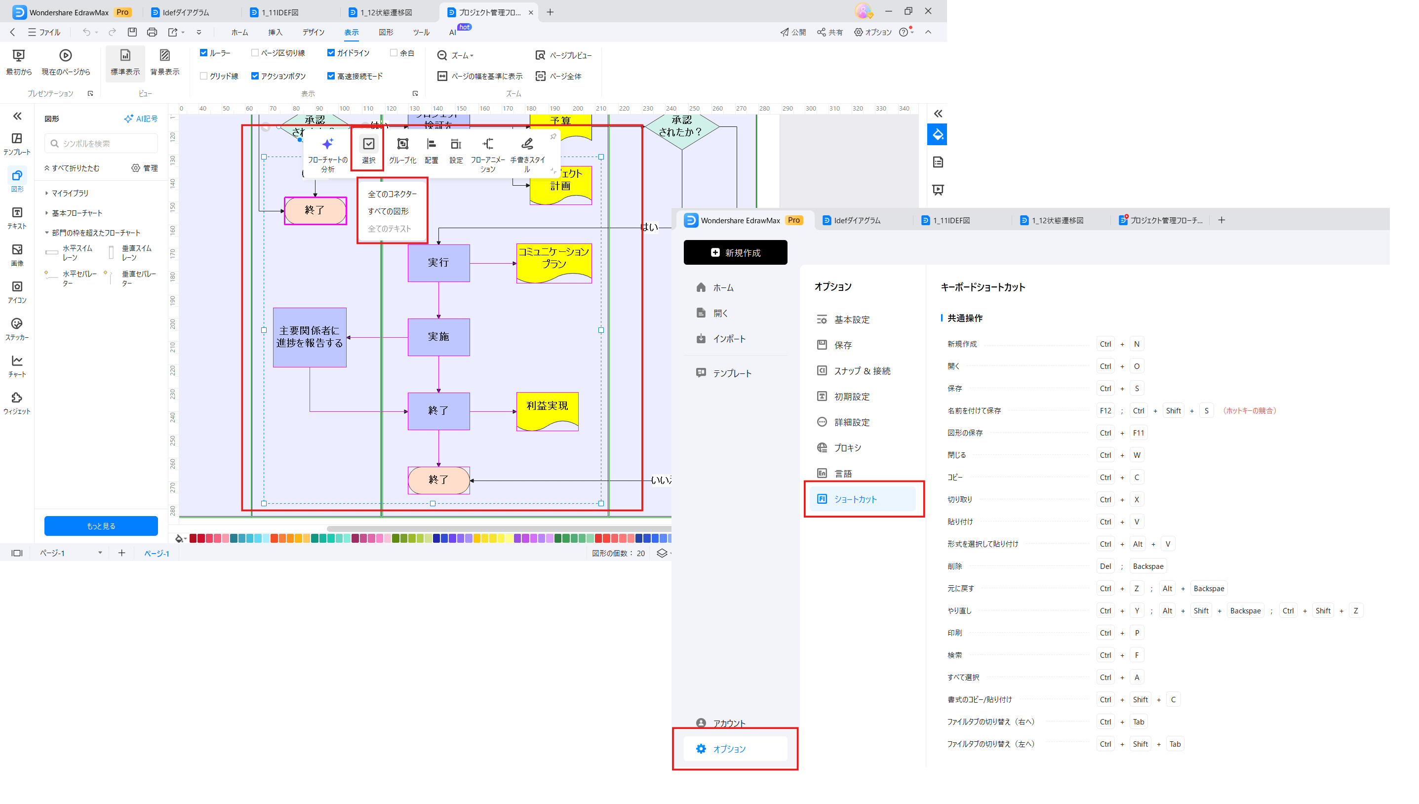
Task: Open the Shapes ribbon tab
Action: tap(386, 33)
